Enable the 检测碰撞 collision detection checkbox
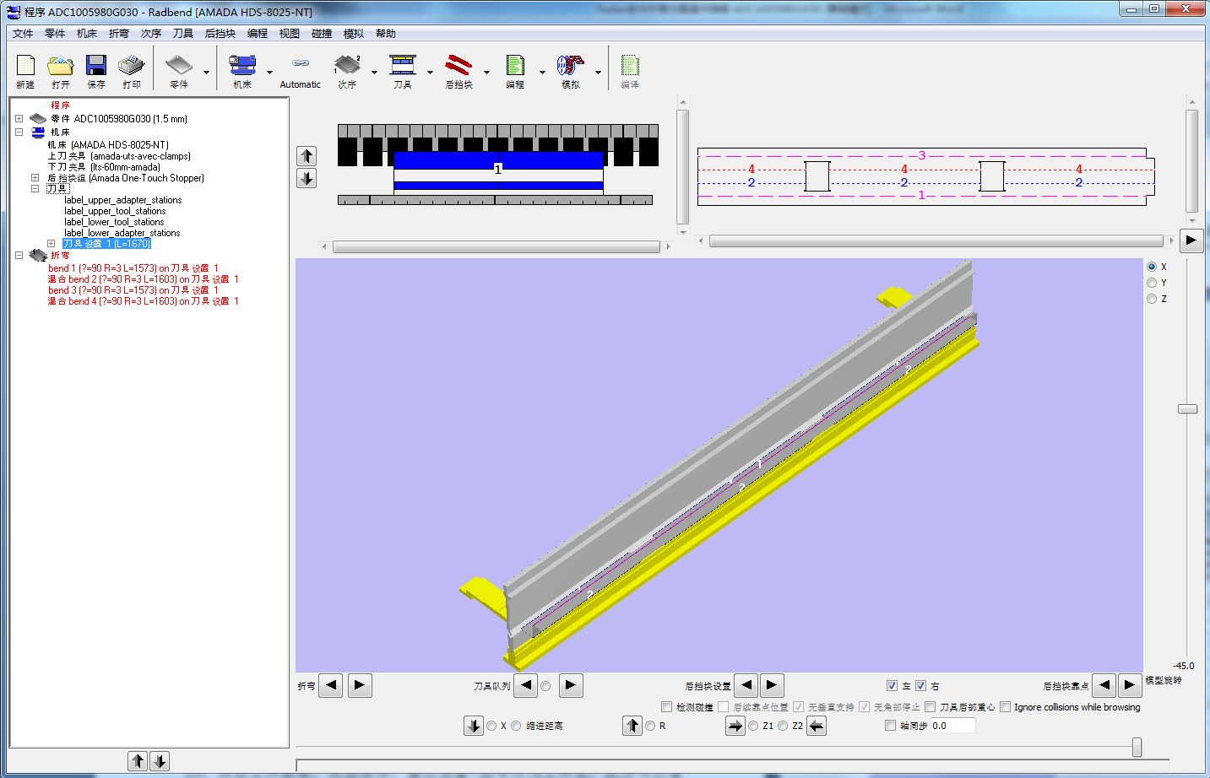 point(667,707)
